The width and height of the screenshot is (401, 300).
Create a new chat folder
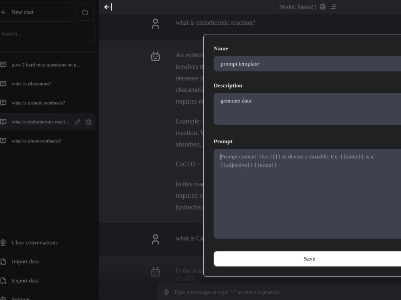(x=85, y=12)
